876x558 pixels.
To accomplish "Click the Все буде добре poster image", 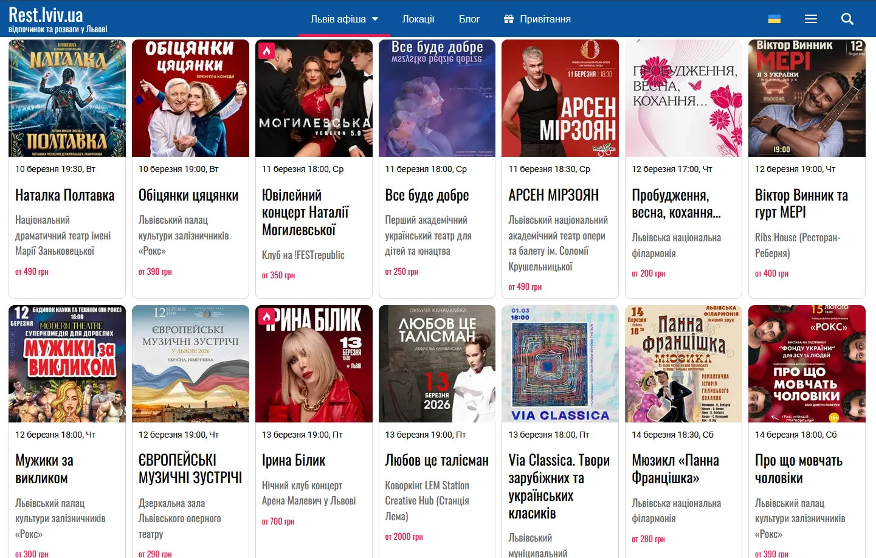I will (x=437, y=98).
